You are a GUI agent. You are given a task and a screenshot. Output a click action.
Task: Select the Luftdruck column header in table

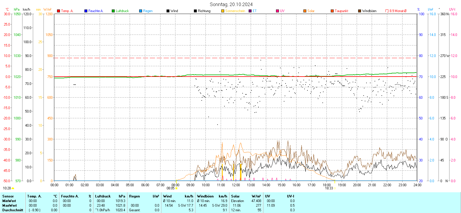103,196
